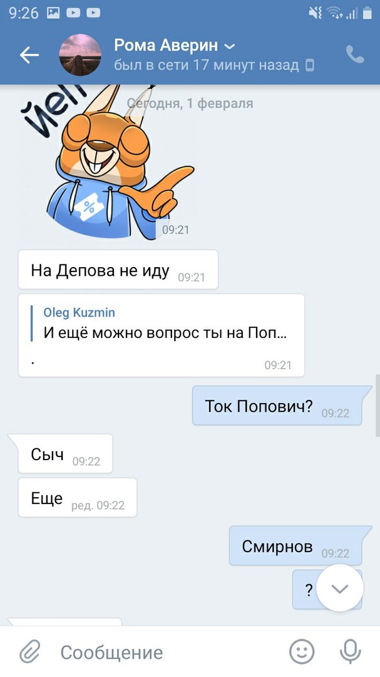The image size is (380, 677).
Task: Expand chat options chevron beside Рома Аверин
Action: 230,46
